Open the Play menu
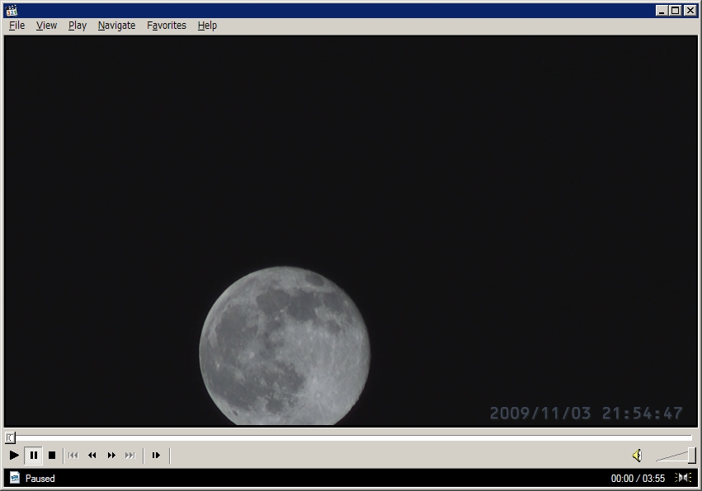Viewport: 702px width, 491px height. (78, 26)
